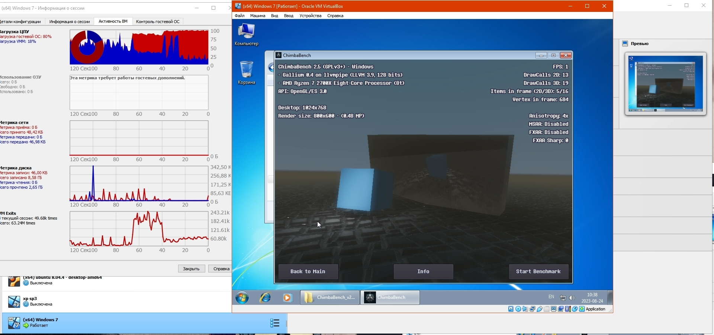Click VirtualBox CPU virtualization status icon
This screenshot has height=335, width=714.
tap(568, 309)
